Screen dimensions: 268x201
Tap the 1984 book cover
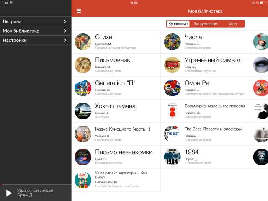coord(172,157)
